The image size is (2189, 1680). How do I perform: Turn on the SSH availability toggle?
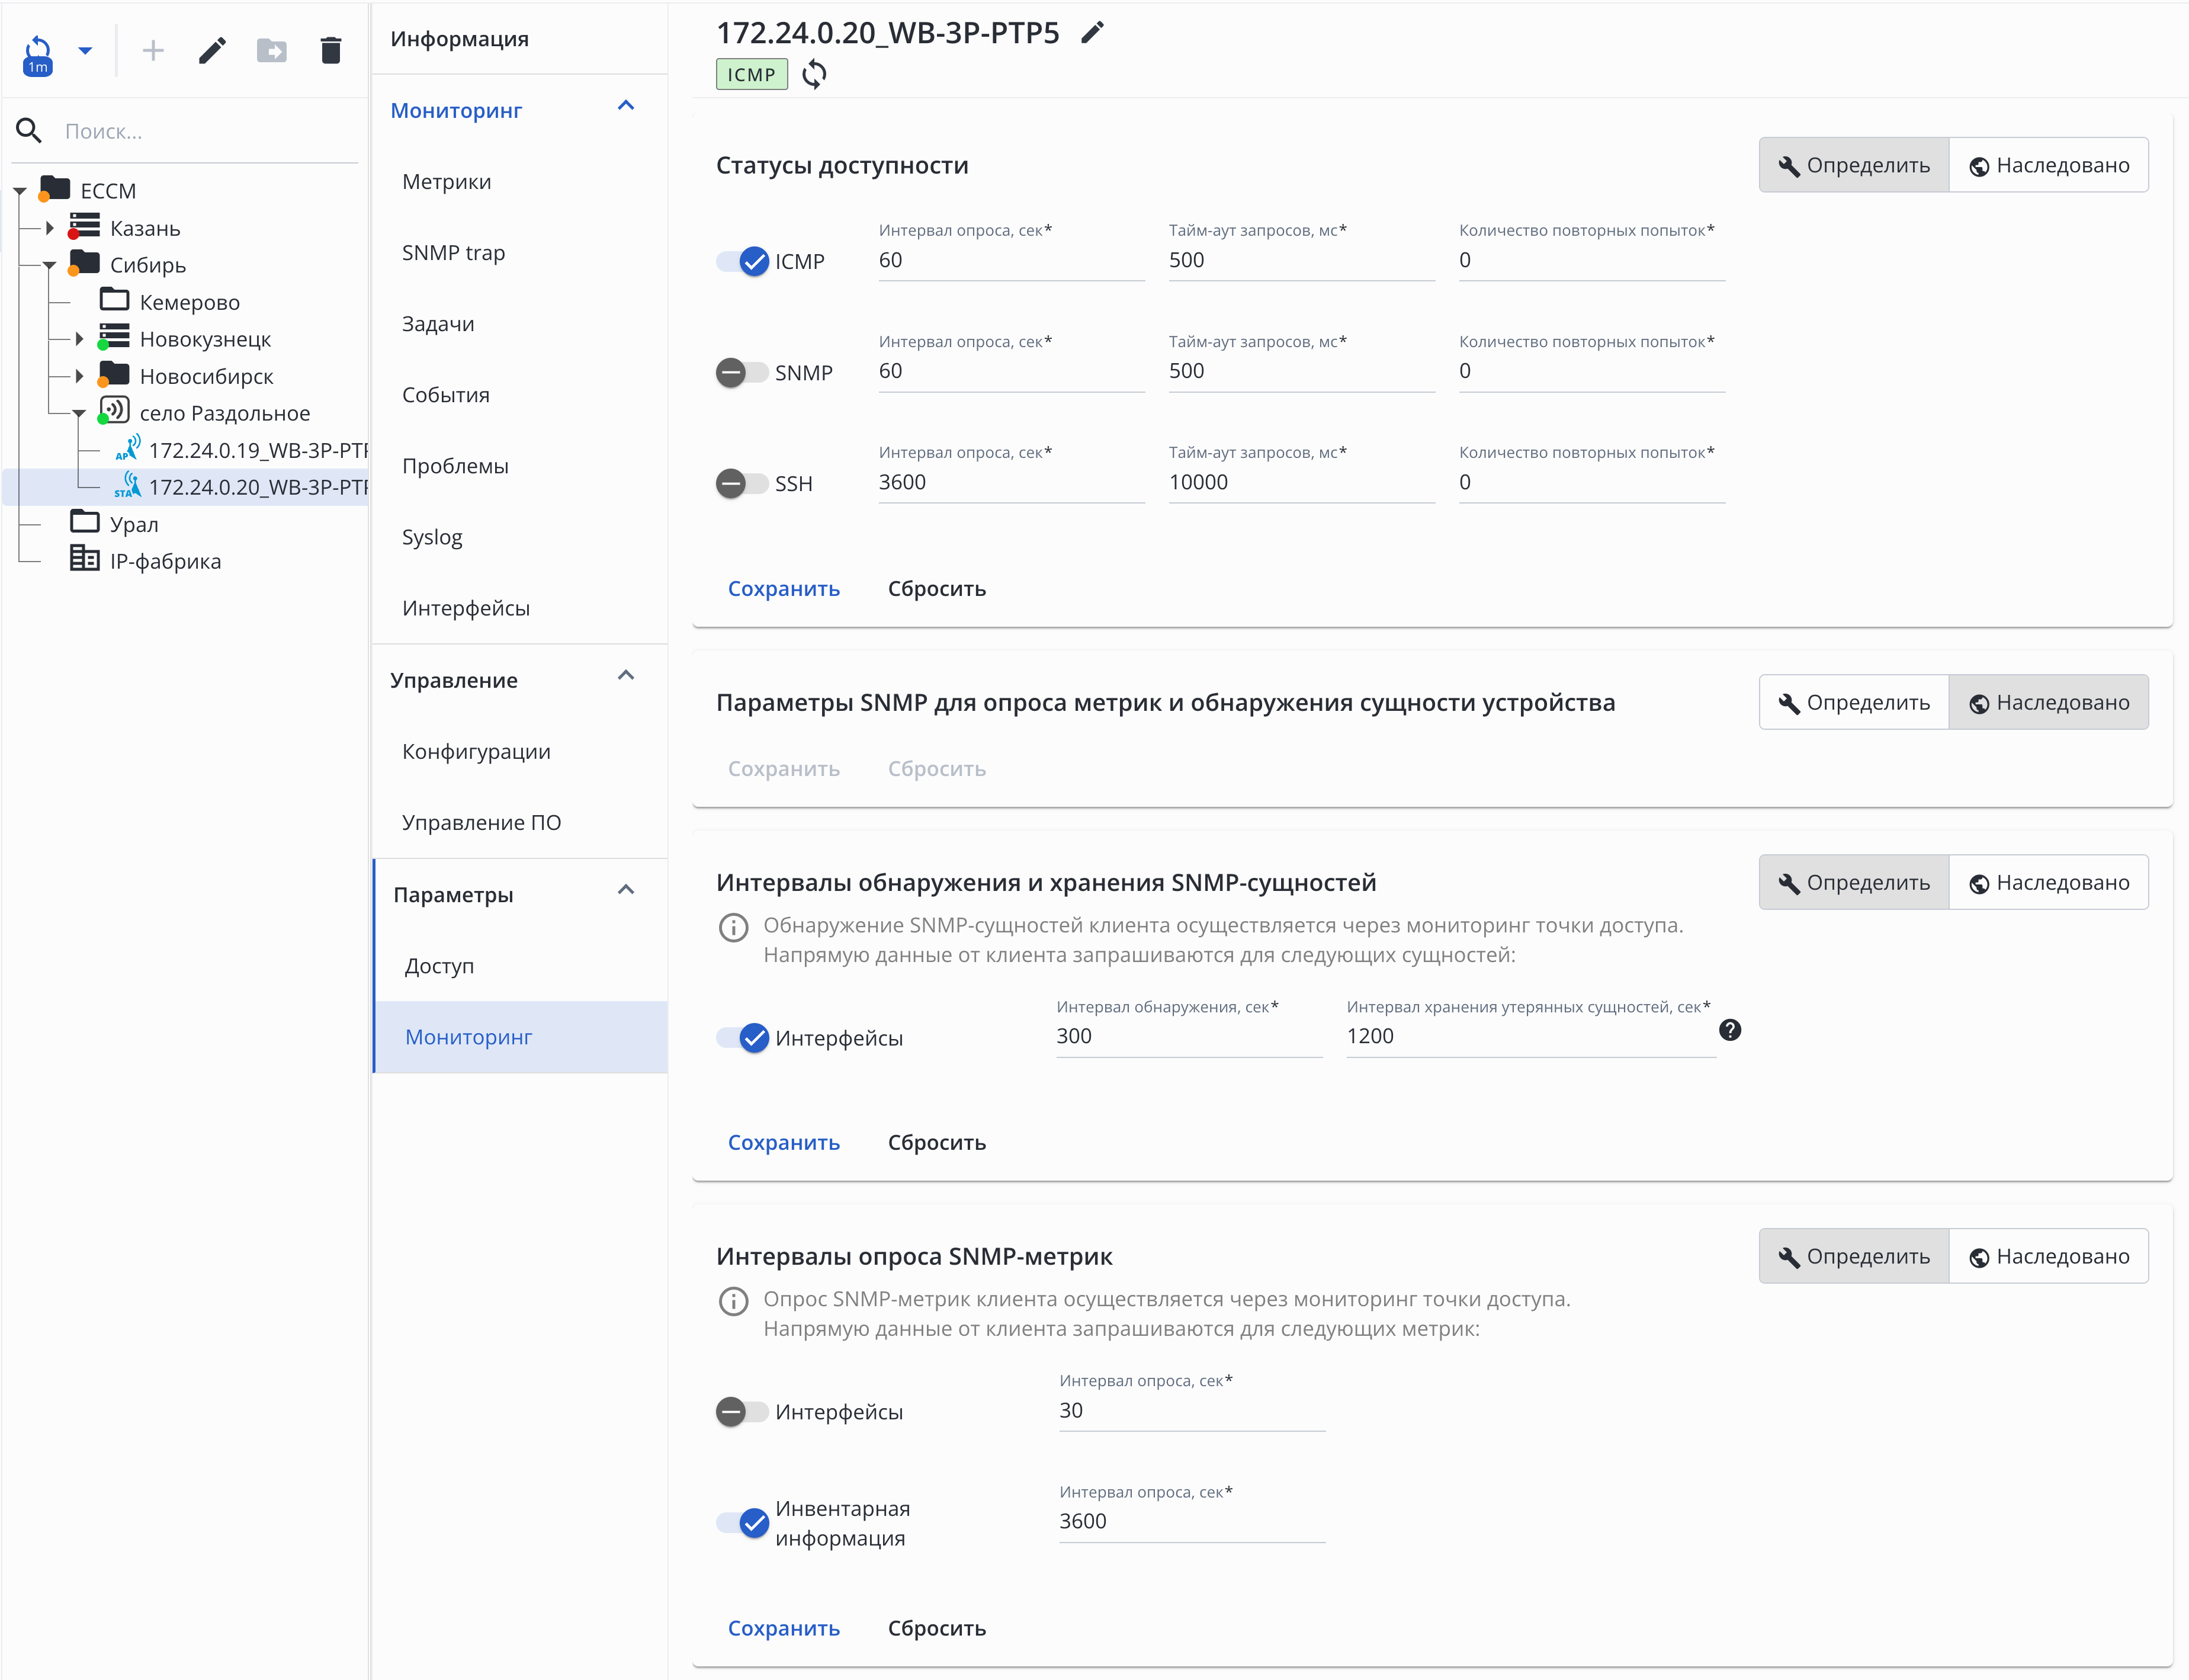coord(743,484)
